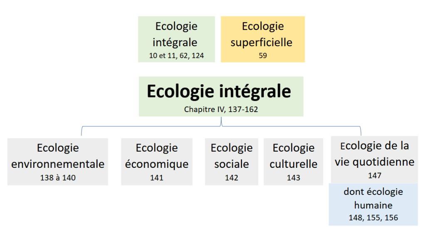Select the number 143 under Ecologie culturelle
The height and width of the screenshot is (237, 426).
click(x=293, y=178)
